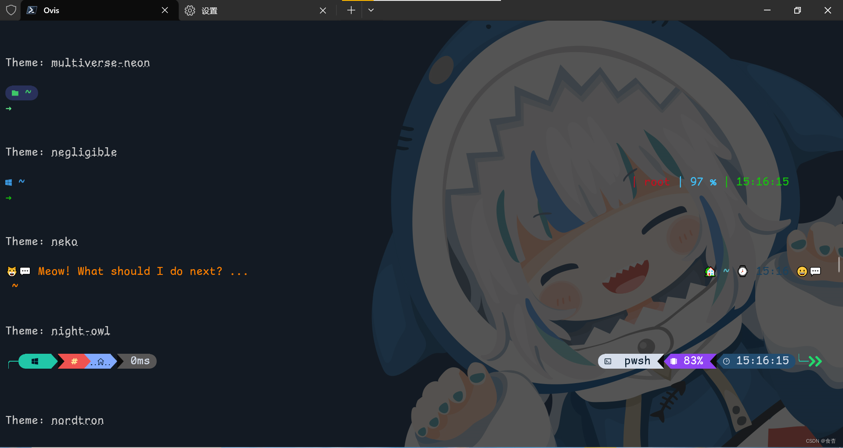Viewport: 843px width, 448px height.
Task: Click the cat emoji in neko prompt
Action: click(x=12, y=271)
